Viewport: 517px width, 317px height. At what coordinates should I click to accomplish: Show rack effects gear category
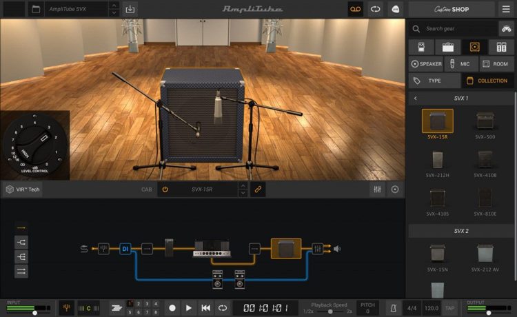501,47
